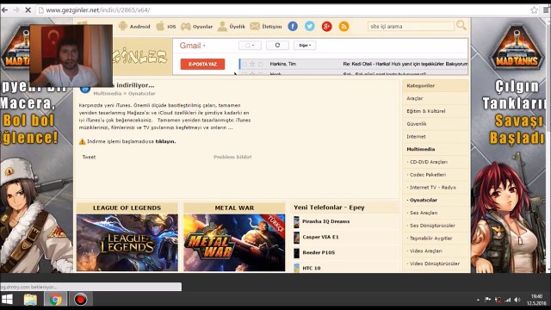Star the Harkins, Tim email

[x=252, y=64]
